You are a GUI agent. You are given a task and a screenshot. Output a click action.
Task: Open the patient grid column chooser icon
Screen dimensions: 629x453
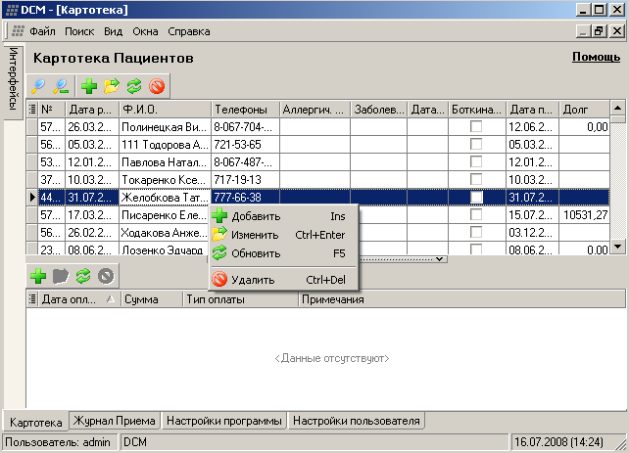[x=32, y=109]
